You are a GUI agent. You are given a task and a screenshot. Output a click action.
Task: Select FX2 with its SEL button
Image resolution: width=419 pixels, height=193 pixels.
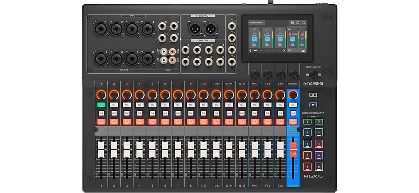(x=280, y=105)
